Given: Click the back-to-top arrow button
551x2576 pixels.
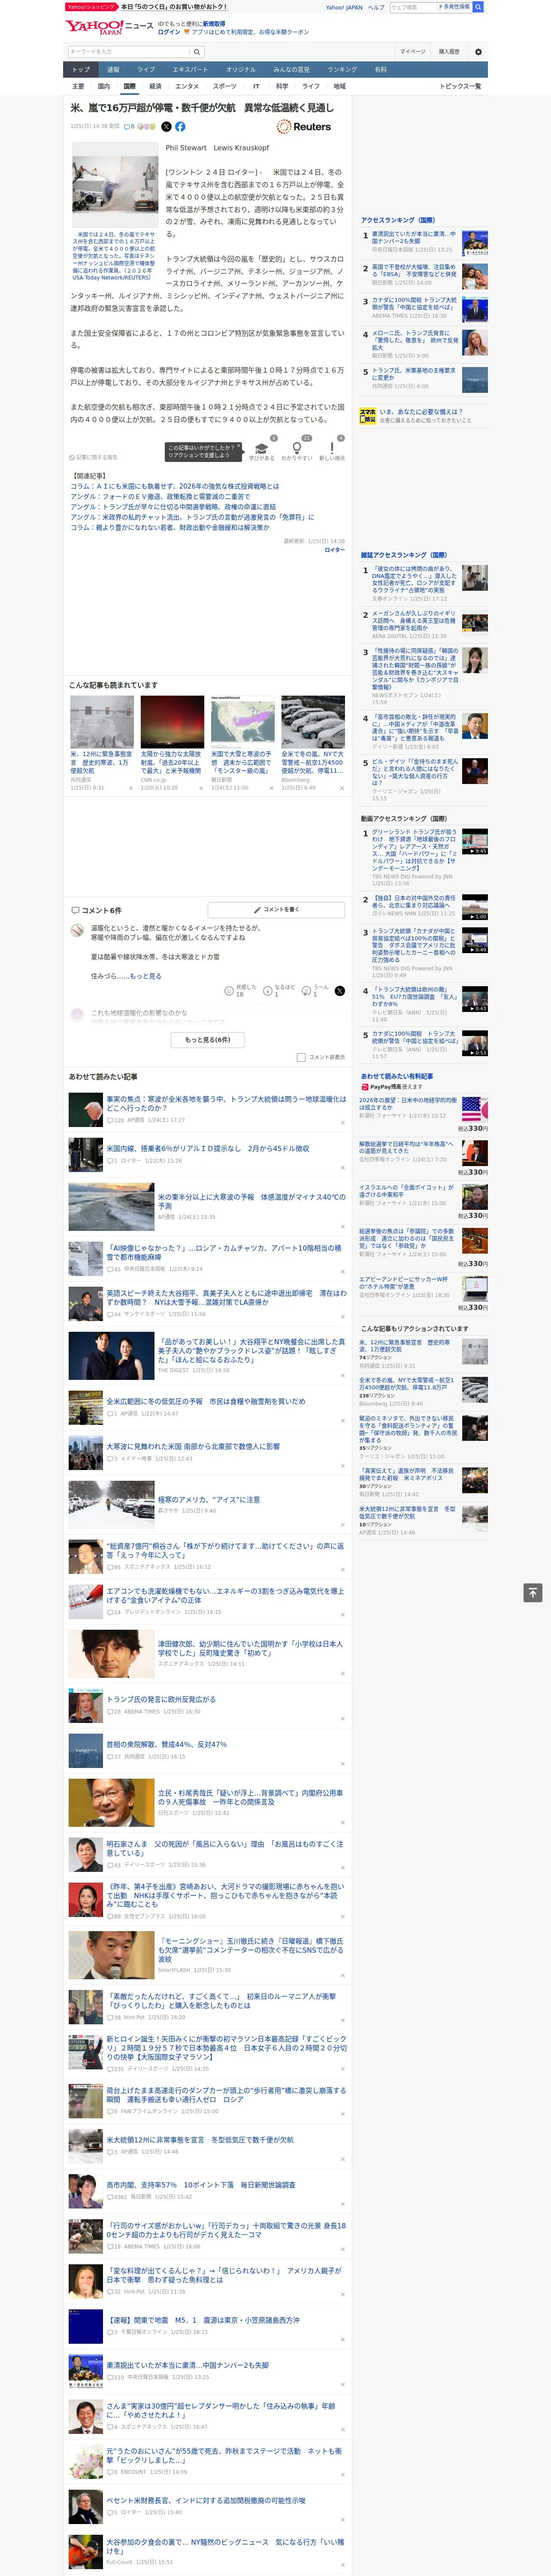Looking at the screenshot, I should click(x=533, y=1593).
